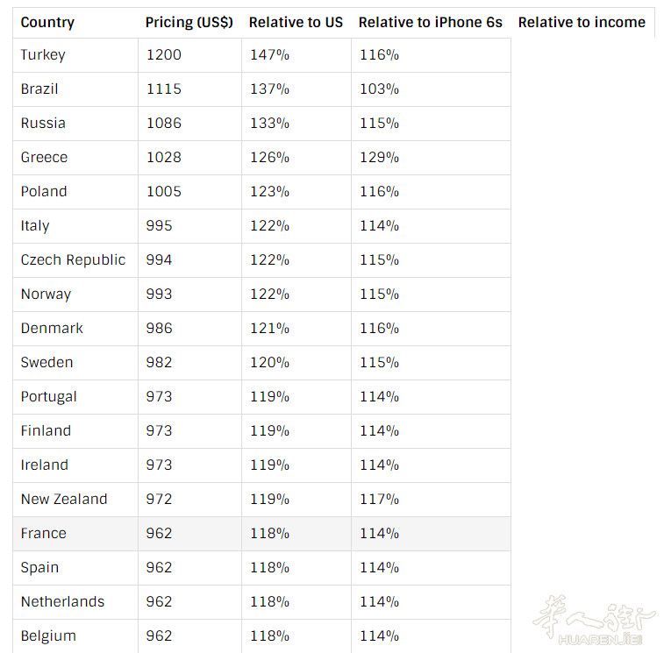Select Brazil's 137% relative to US cell
The height and width of the screenshot is (653, 664).
269,89
